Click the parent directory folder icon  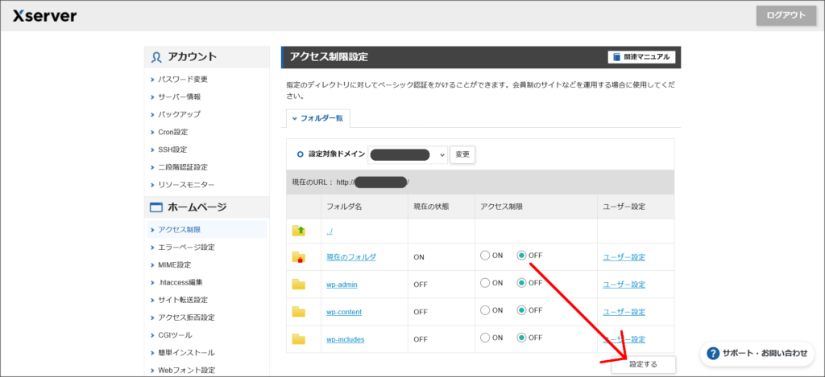click(299, 231)
